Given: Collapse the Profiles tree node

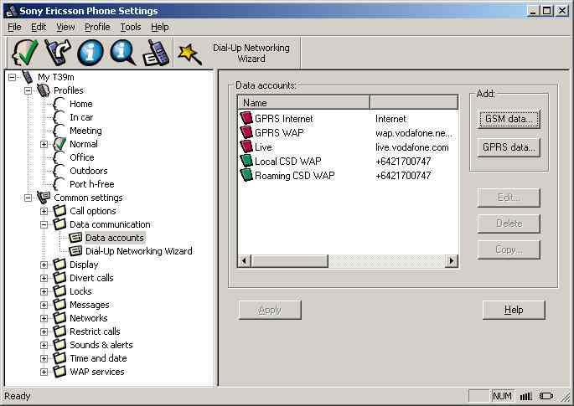Looking at the screenshot, I should (x=28, y=90).
